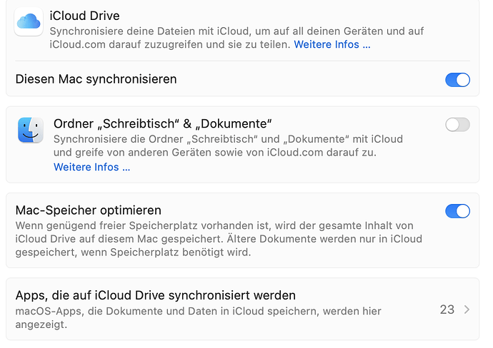Image resolution: width=493 pixels, height=348 pixels.
Task: Enable Ordner Schreibtisch & Dokumente switch
Action: 457,125
